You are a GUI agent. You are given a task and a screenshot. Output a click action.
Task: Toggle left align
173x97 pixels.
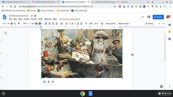click(x=46, y=24)
